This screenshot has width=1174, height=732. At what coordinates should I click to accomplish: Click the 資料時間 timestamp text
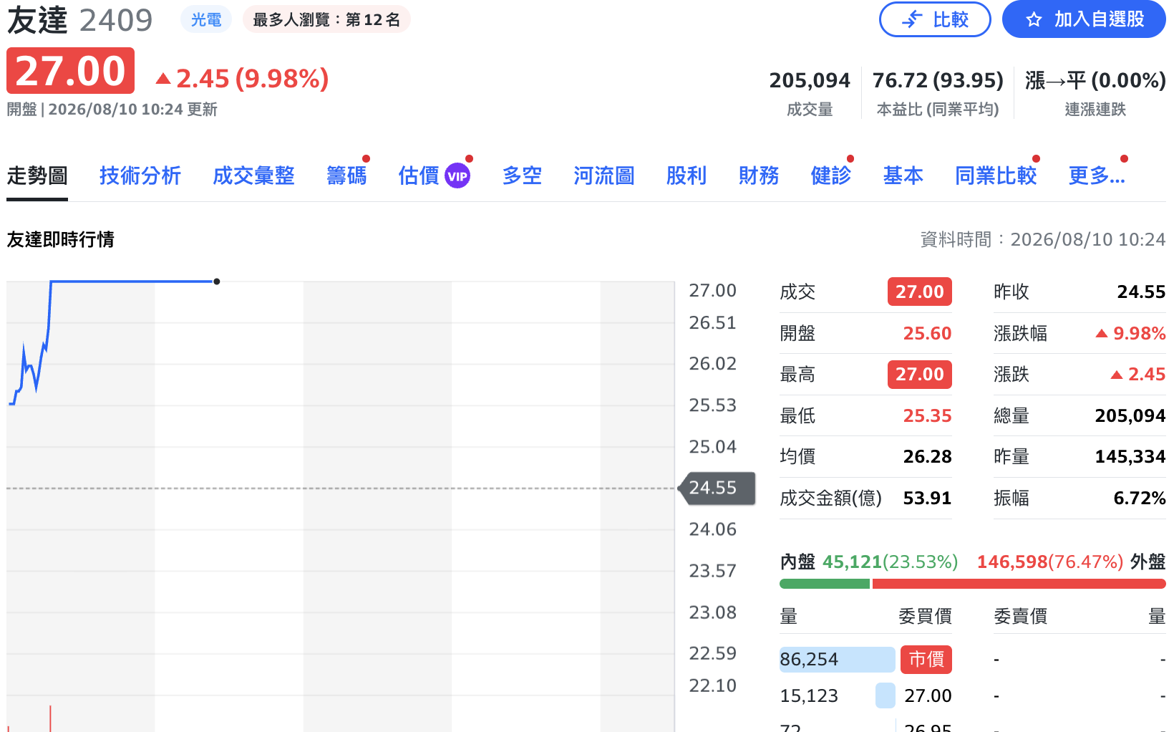(1043, 239)
